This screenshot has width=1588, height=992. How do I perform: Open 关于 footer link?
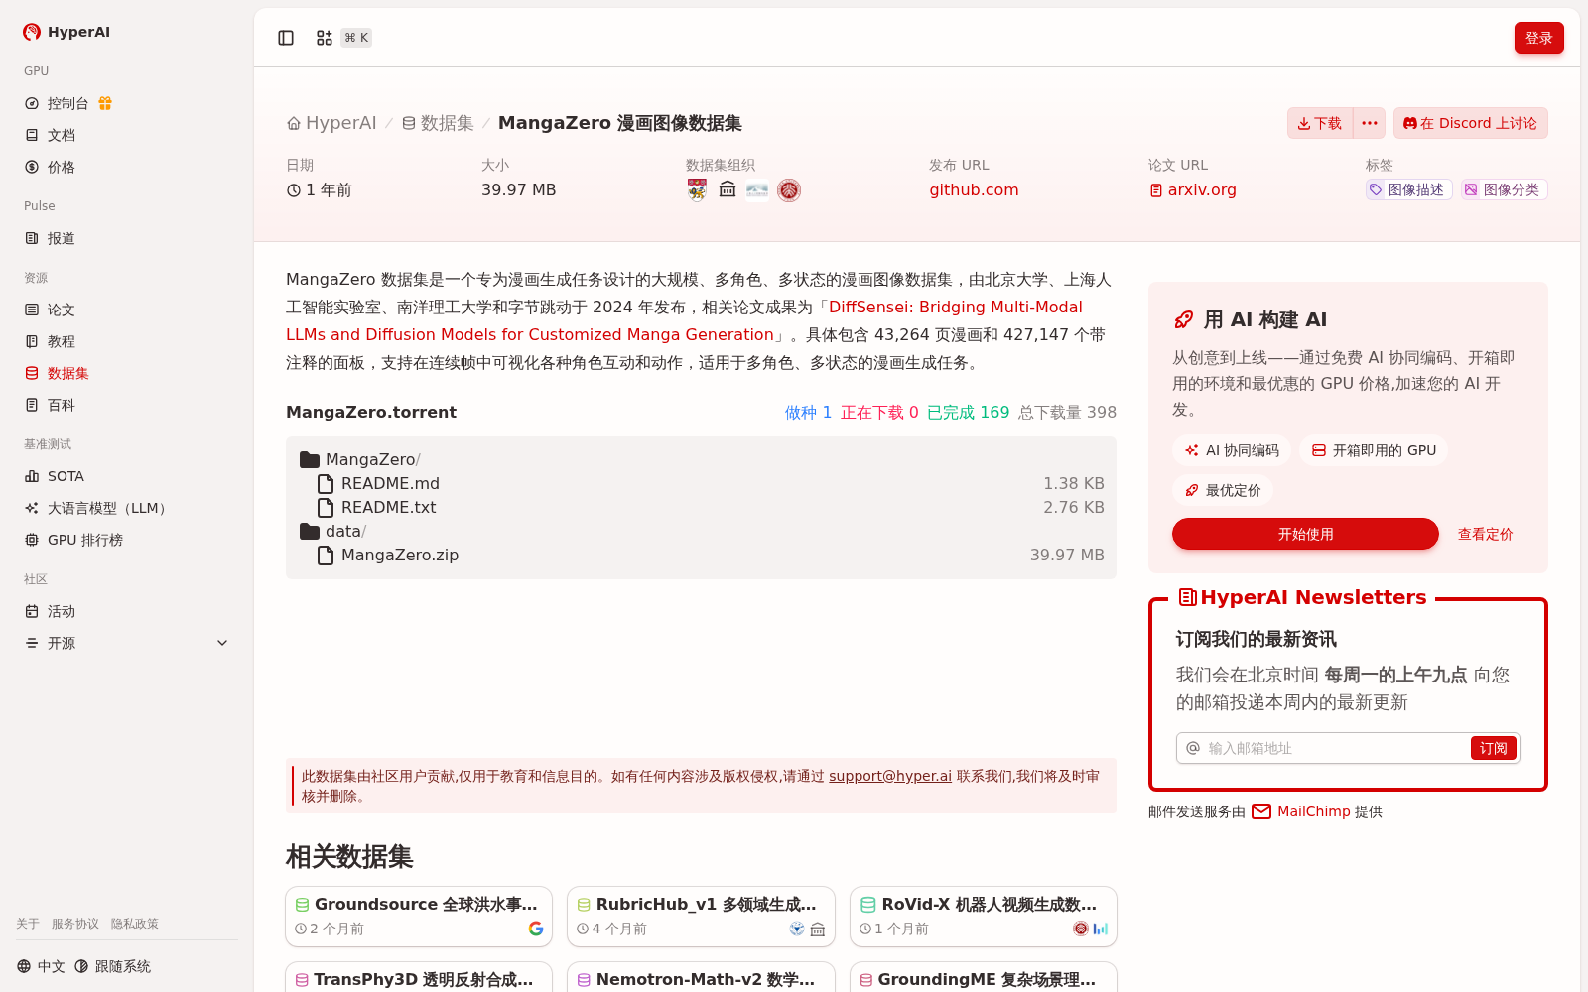(28, 924)
